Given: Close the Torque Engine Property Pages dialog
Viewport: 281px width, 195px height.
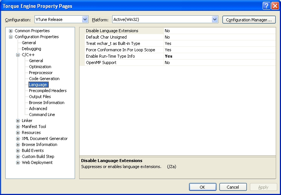Looking at the screenshot, I should (275, 6).
